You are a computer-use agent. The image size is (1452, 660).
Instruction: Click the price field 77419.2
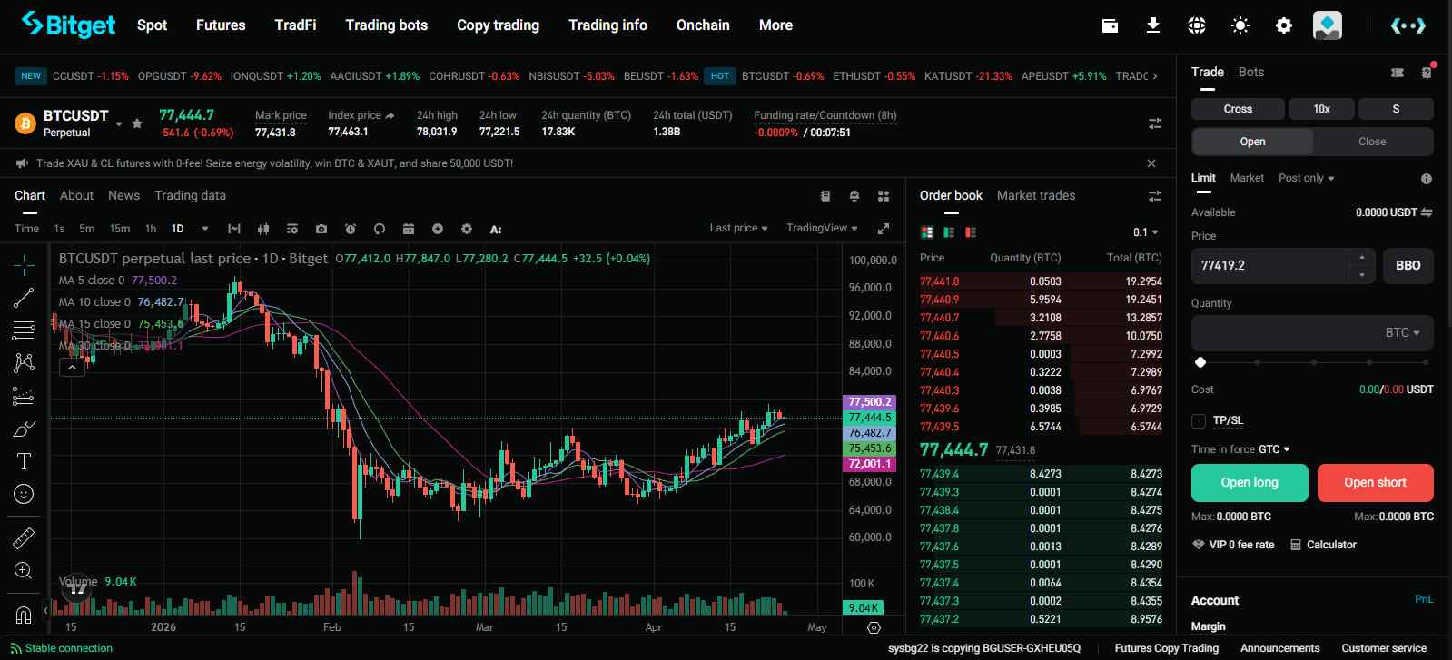pos(1270,266)
